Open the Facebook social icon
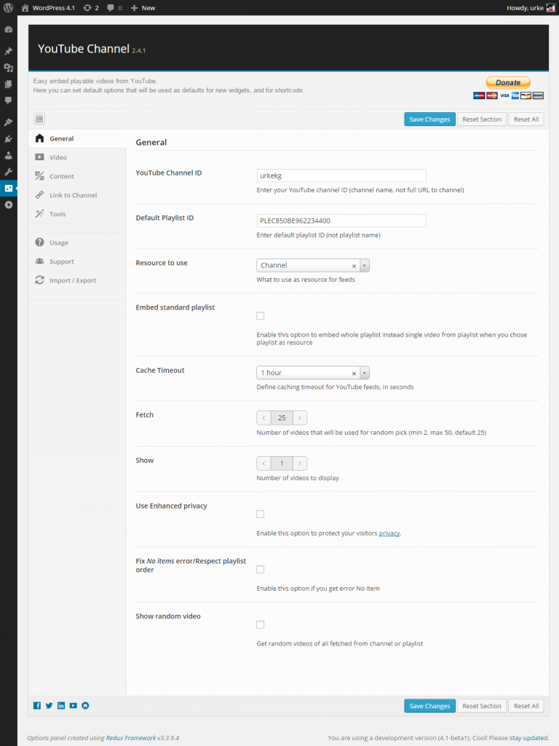This screenshot has height=746, width=559. (36, 705)
